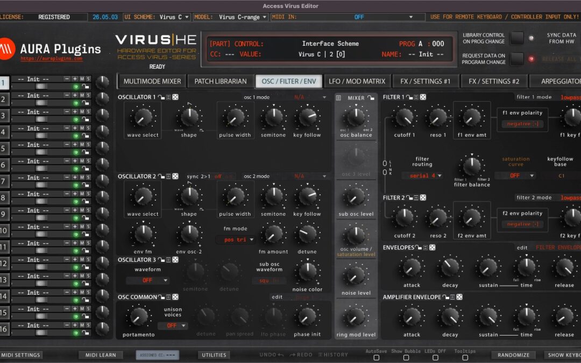
Task: Click the Oscillator 3 list icon
Action: 168,260
